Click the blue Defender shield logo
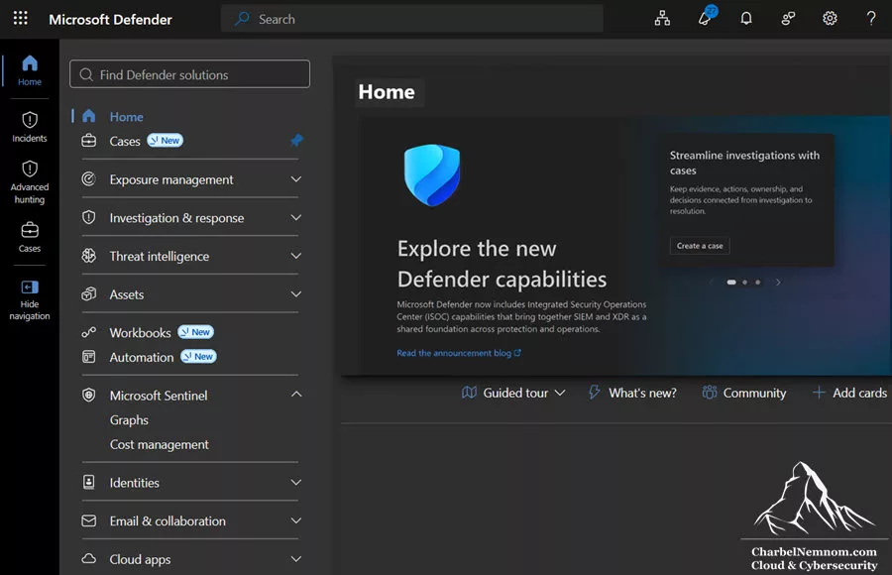The width and height of the screenshot is (892, 575). coord(432,174)
